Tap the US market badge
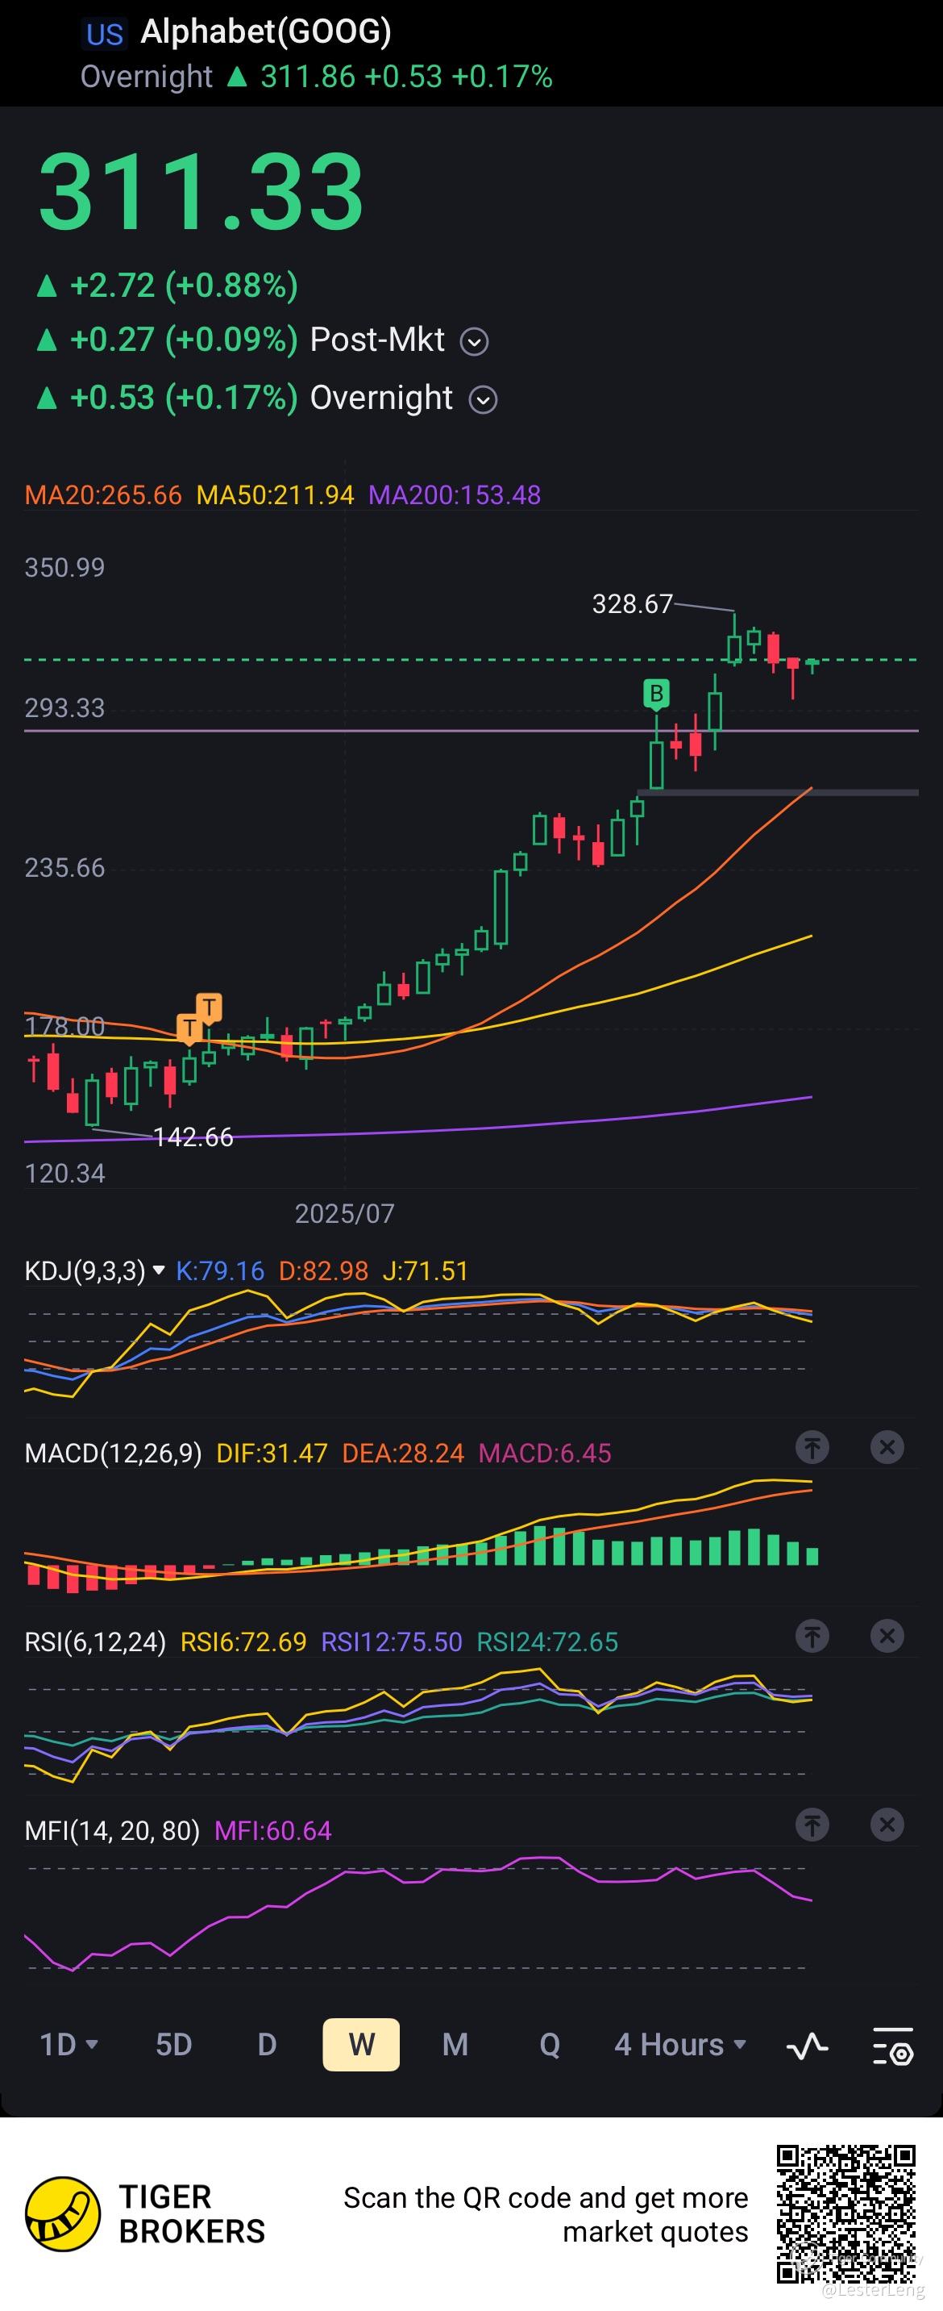The image size is (943, 2311). point(105,34)
